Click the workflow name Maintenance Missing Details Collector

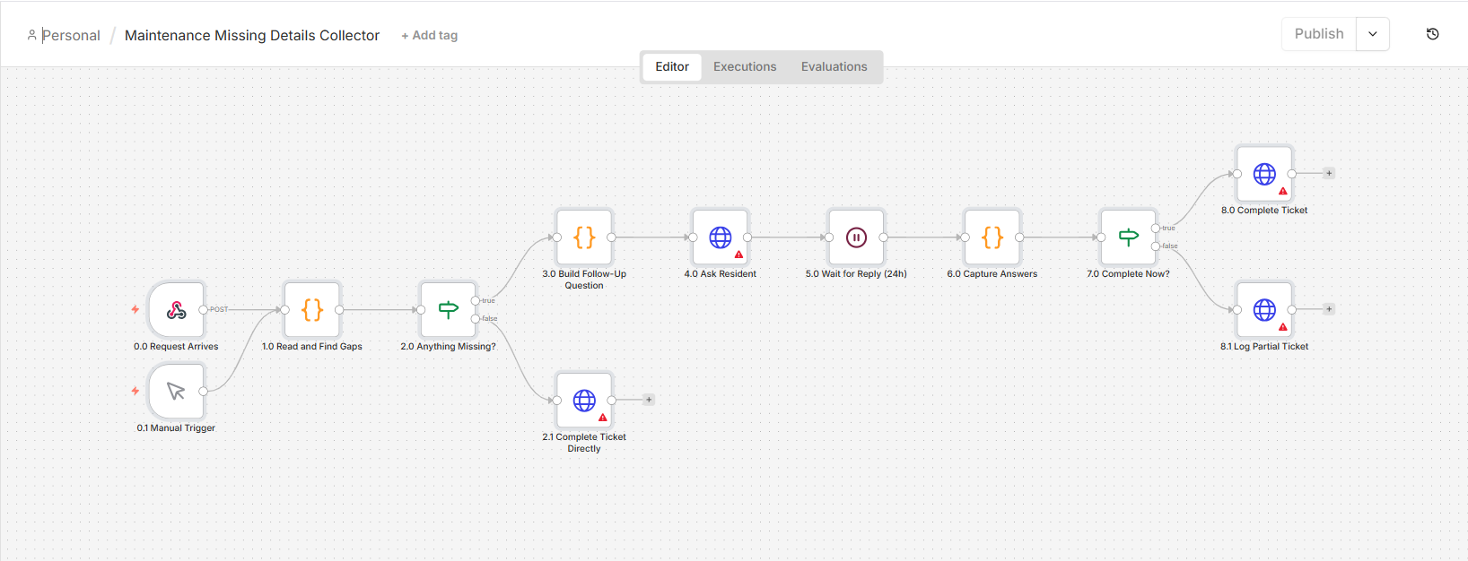point(252,36)
